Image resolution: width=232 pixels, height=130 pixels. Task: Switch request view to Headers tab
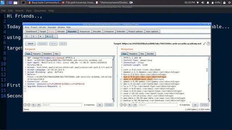click(x=47, y=54)
